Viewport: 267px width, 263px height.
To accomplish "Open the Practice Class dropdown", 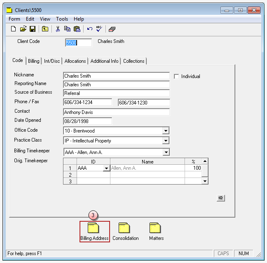I will coord(166,141).
